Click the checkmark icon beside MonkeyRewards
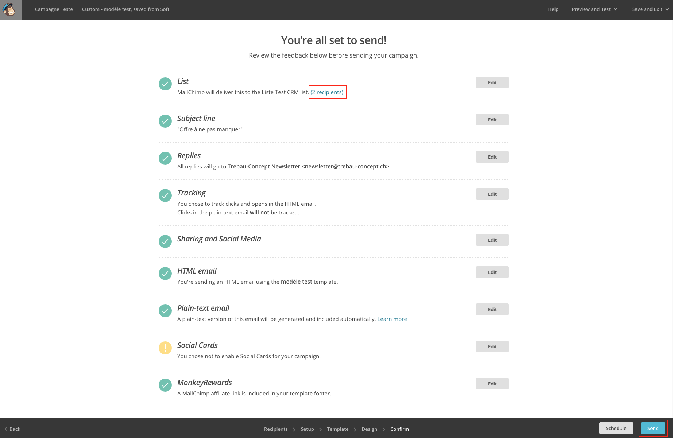Image resolution: width=673 pixels, height=438 pixels. coord(165,385)
